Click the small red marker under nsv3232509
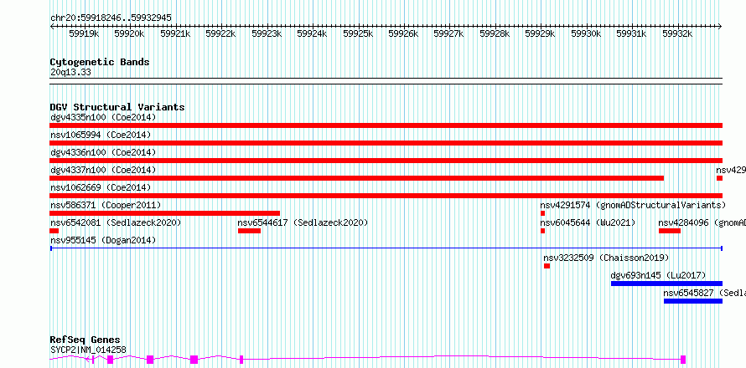The height and width of the screenshot is (368, 746). 547,266
